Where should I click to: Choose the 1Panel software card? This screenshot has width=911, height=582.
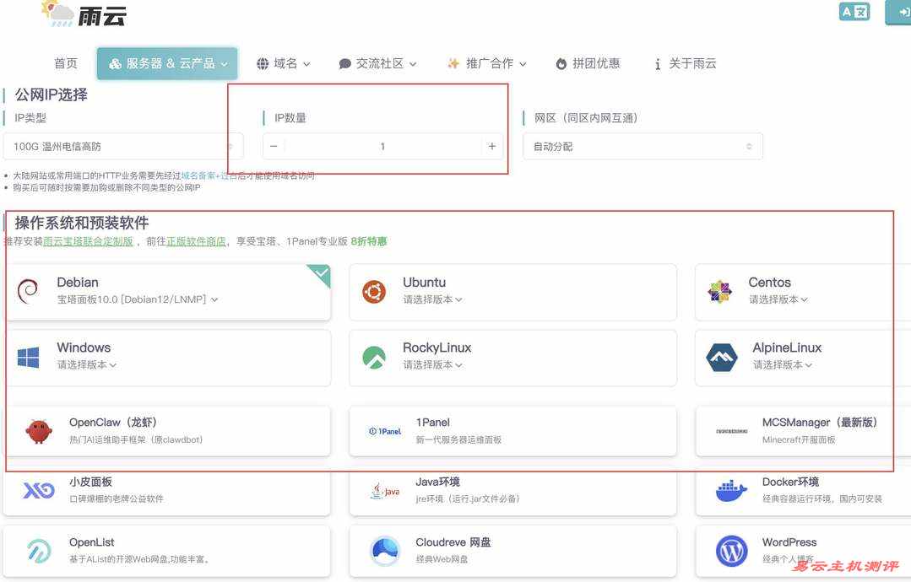[x=513, y=431]
